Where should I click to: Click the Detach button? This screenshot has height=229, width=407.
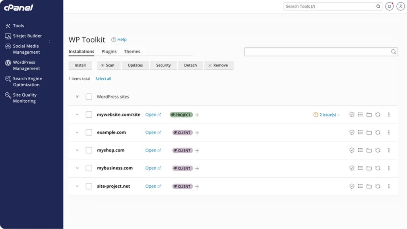[190, 65]
